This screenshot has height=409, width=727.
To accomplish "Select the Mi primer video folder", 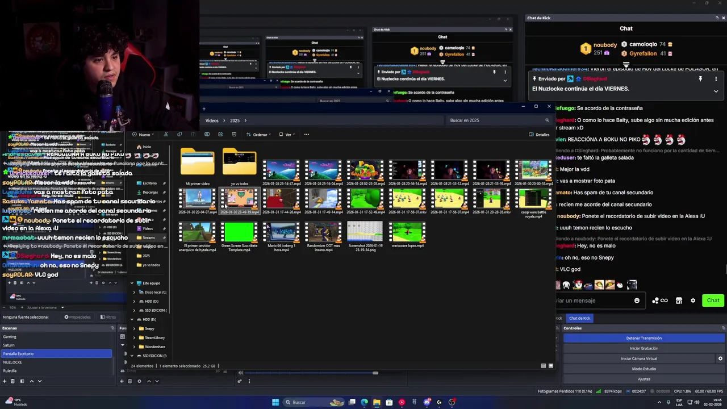I will 197,167.
